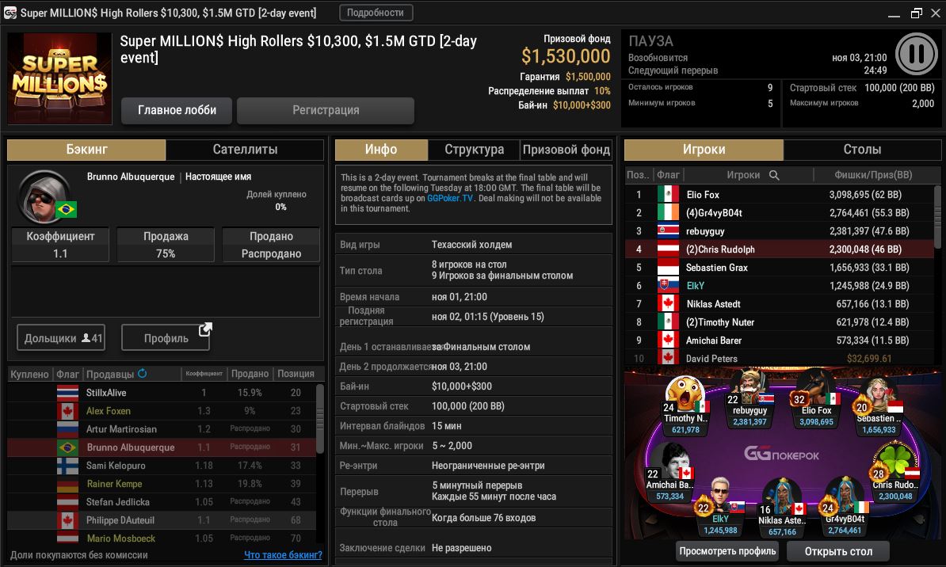
Task: Open the Структура tab
Action: (475, 150)
